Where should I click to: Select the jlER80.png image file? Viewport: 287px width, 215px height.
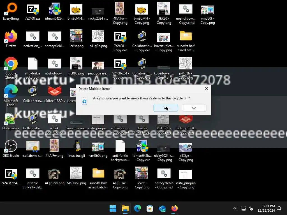coord(76,66)
